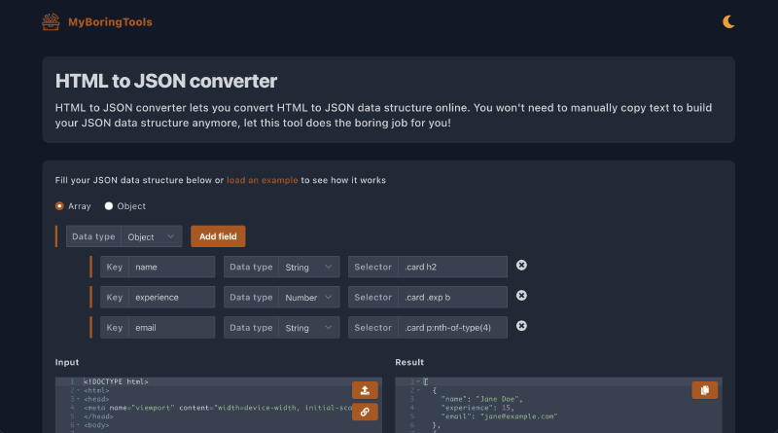Image resolution: width=778 pixels, height=433 pixels.
Task: Remove the email field row
Action: pos(521,326)
